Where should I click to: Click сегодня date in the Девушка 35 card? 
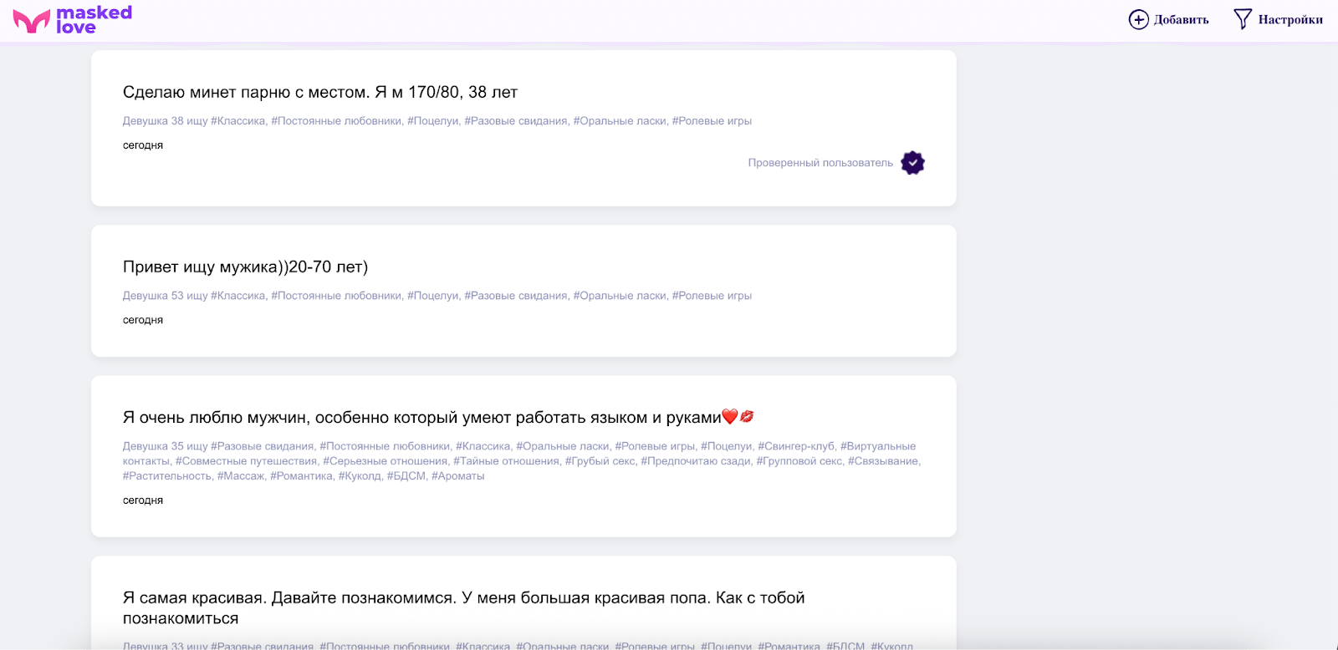click(143, 500)
